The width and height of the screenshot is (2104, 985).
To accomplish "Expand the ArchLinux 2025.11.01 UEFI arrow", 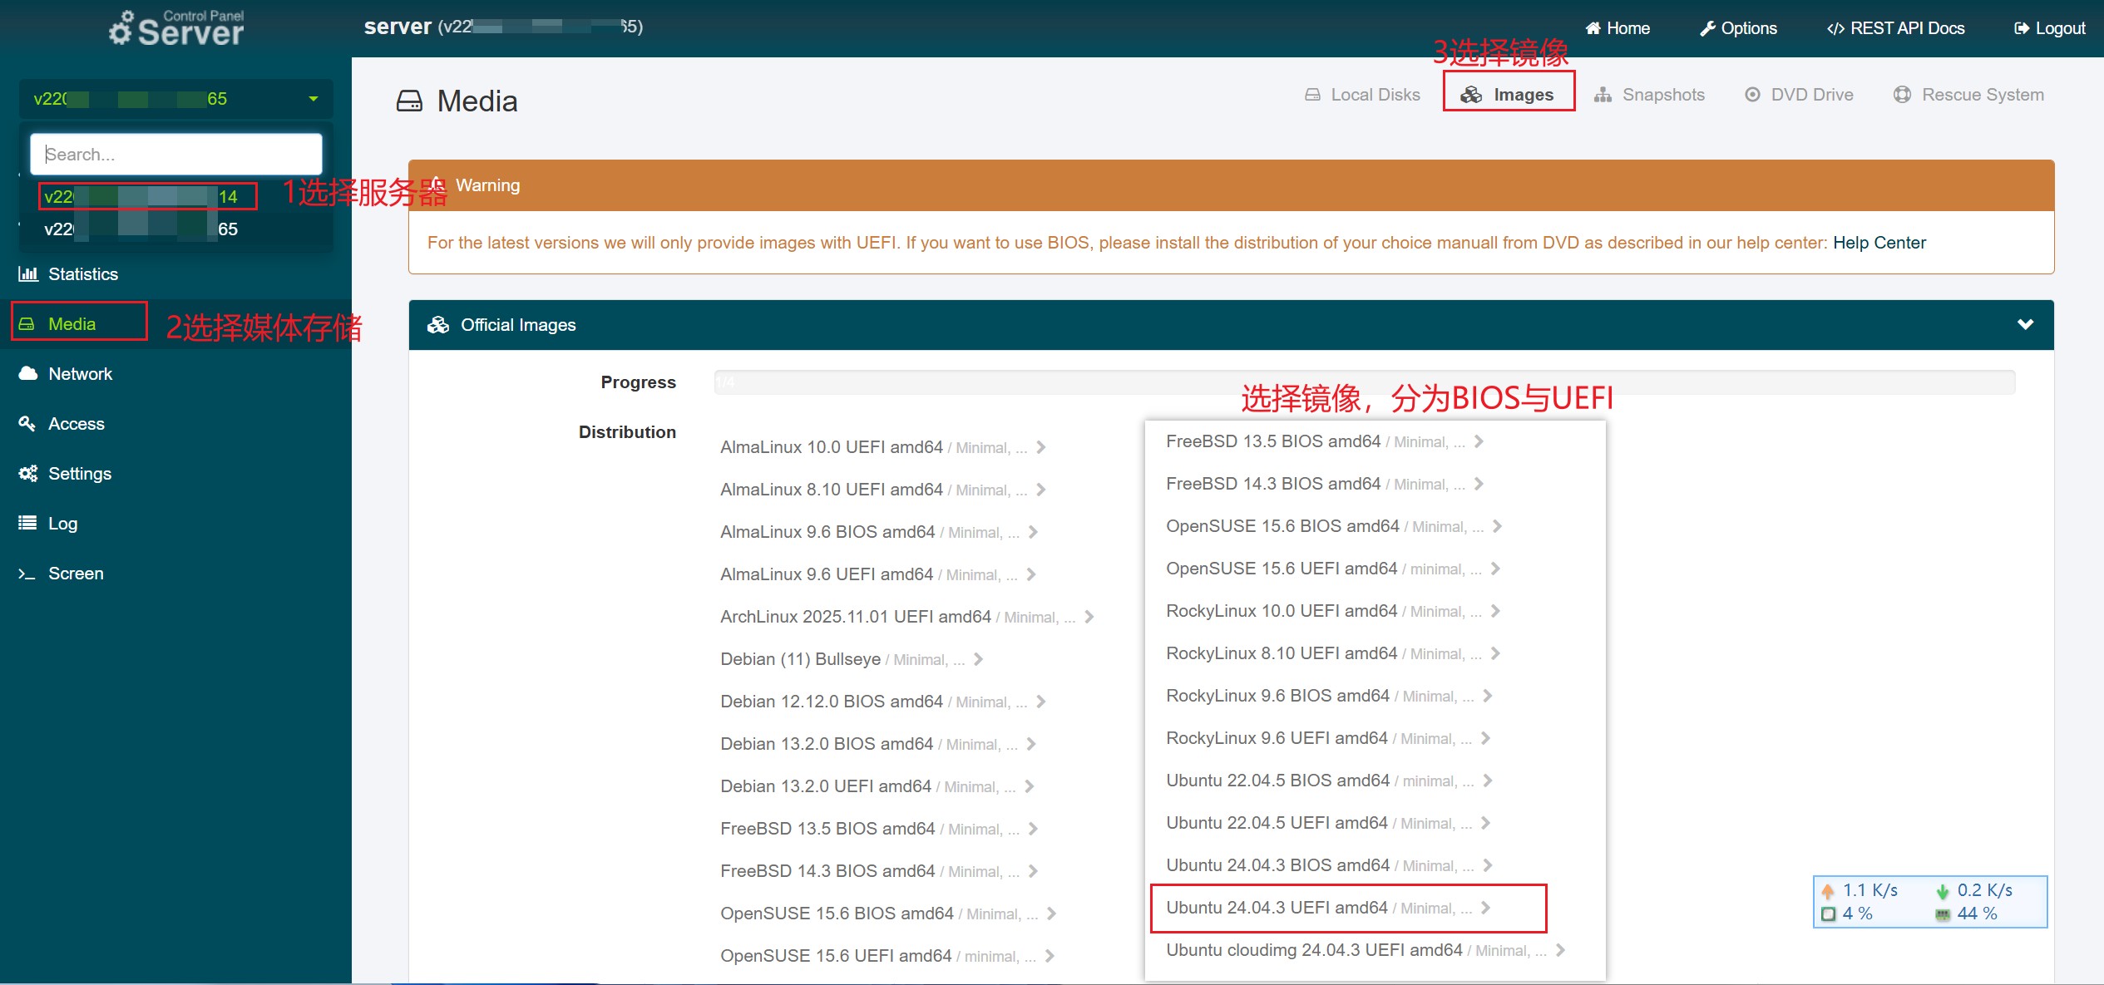I will [x=1089, y=617].
